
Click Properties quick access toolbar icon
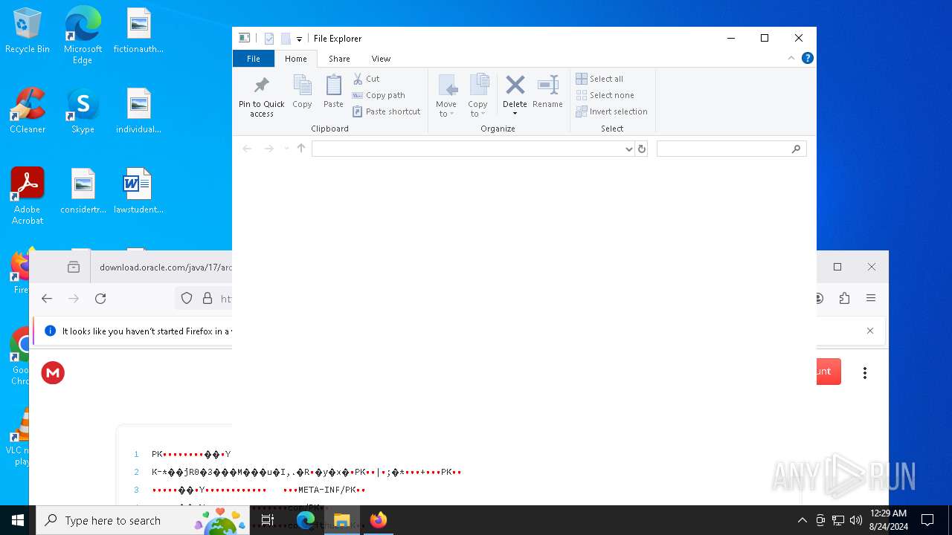click(269, 39)
